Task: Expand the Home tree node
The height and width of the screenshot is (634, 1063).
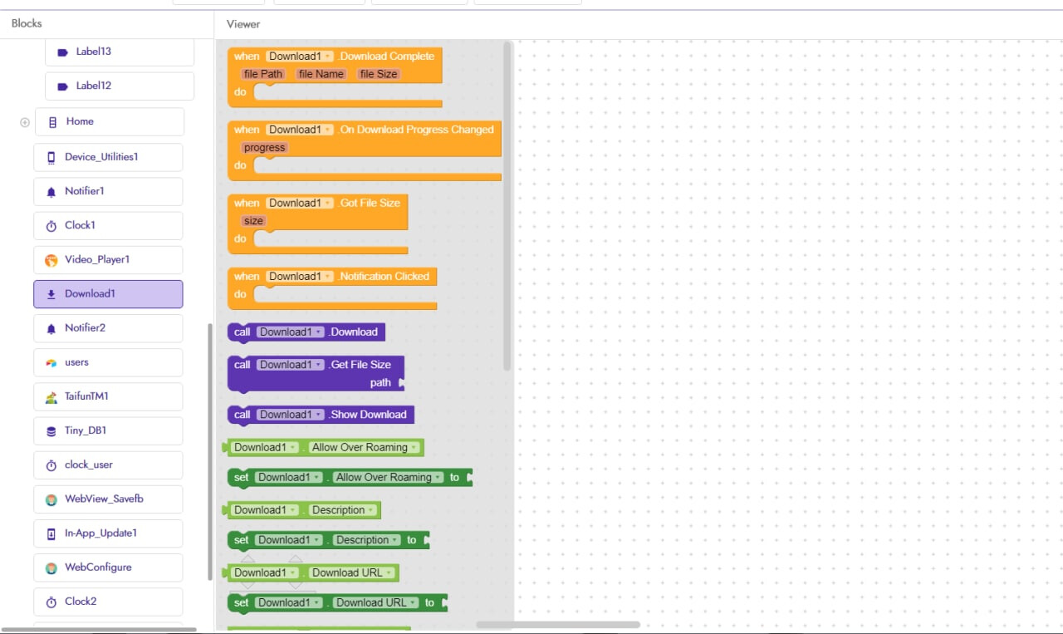Action: pos(25,122)
